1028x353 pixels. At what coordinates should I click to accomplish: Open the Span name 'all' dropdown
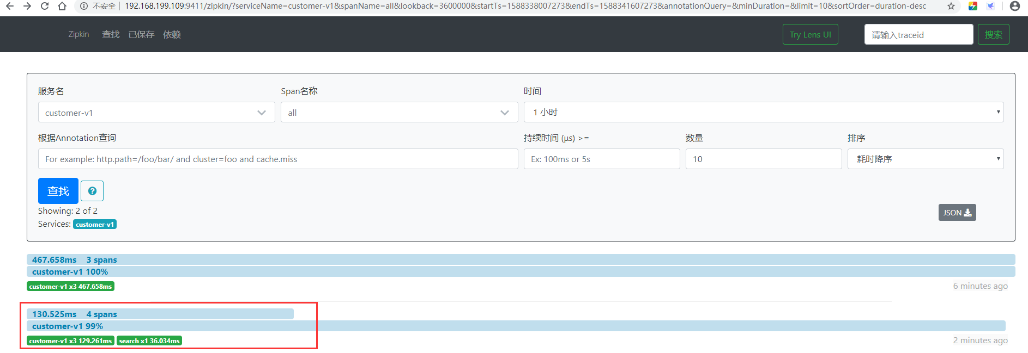(x=399, y=113)
